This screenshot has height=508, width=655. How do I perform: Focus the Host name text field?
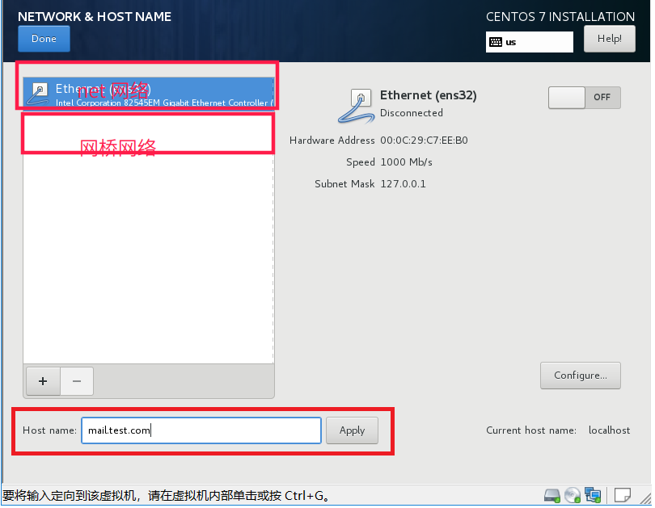[x=201, y=430]
